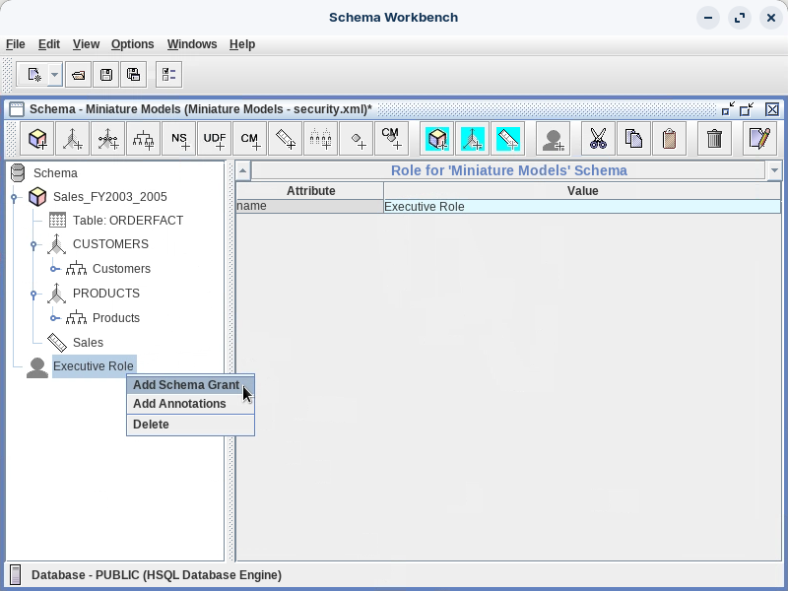The width and height of the screenshot is (788, 591).
Task: Click the Executive Role name value field
Action: (581, 207)
